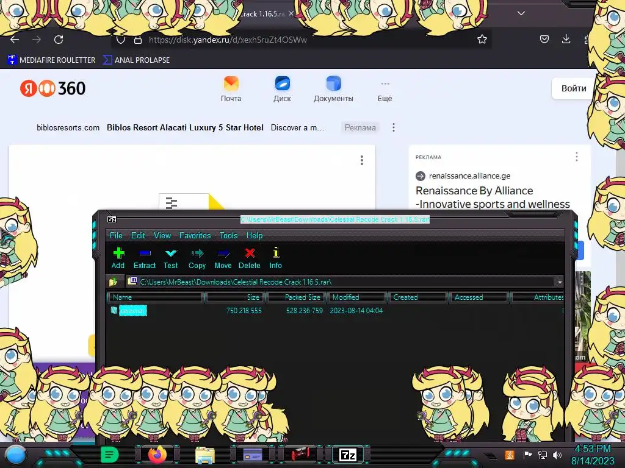Image resolution: width=625 pixels, height=468 pixels.
Task: Click the Yandex 360 logo
Action: tap(52, 88)
